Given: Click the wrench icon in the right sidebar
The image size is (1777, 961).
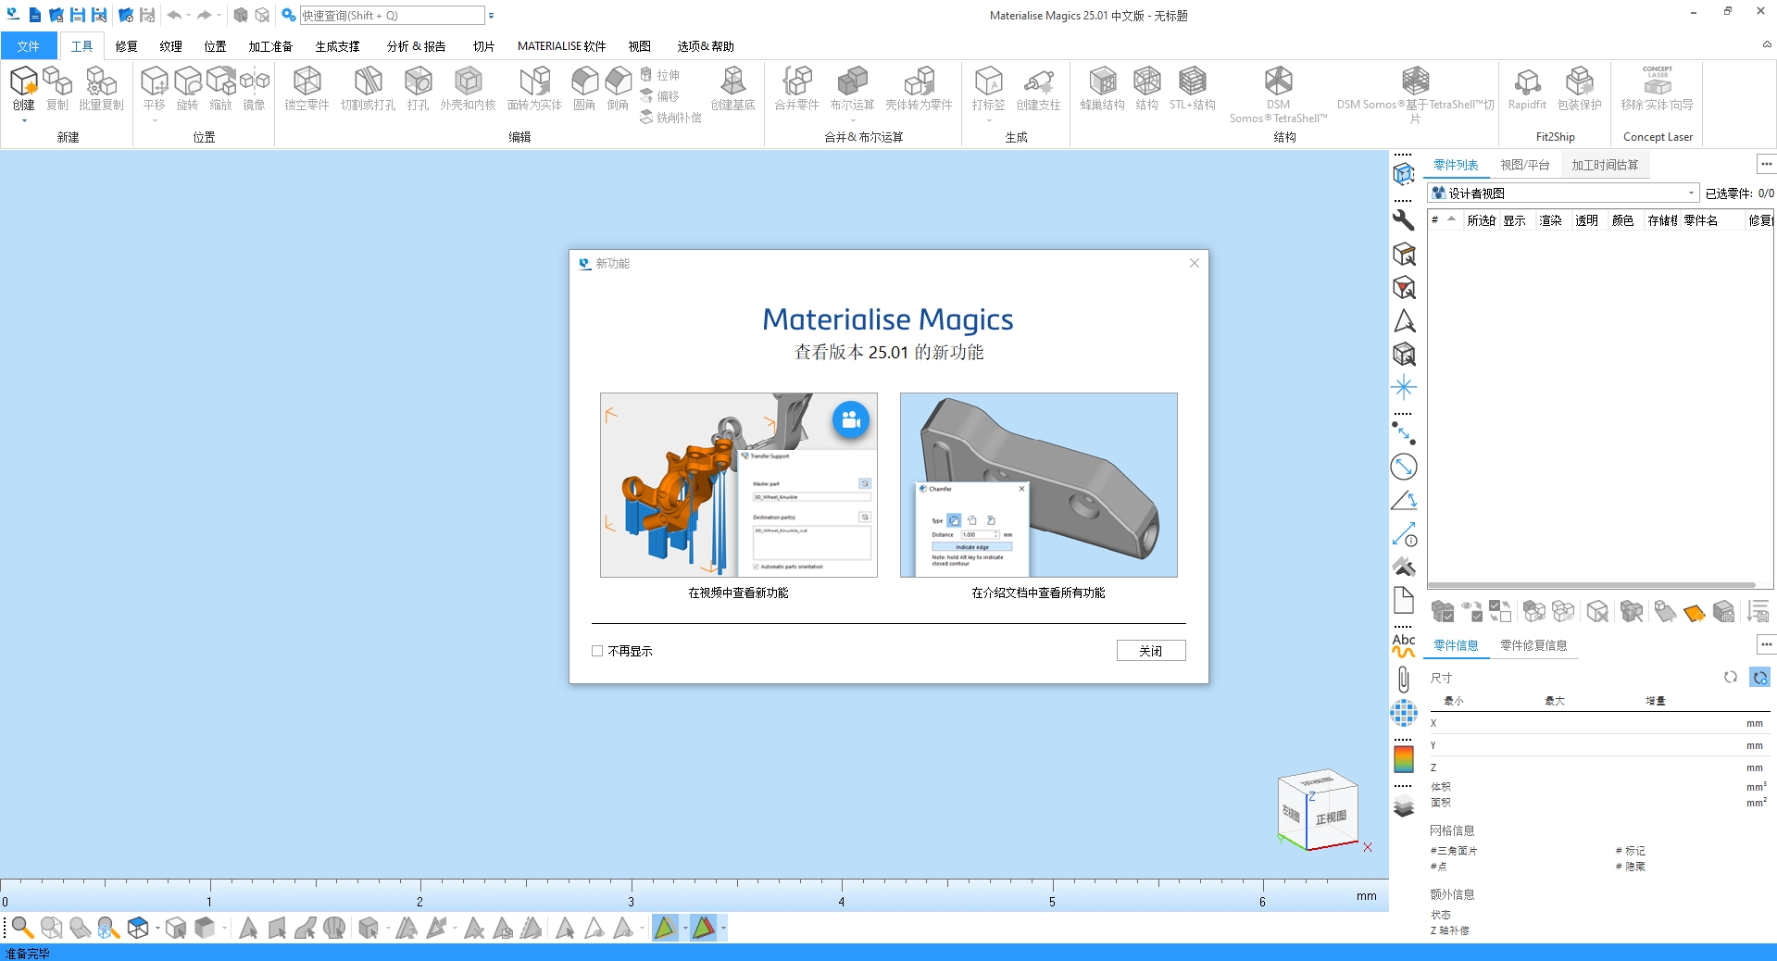Looking at the screenshot, I should pos(1404,220).
